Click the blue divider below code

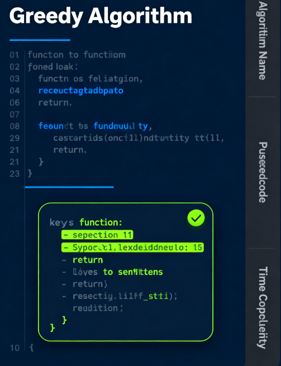(x=69, y=187)
